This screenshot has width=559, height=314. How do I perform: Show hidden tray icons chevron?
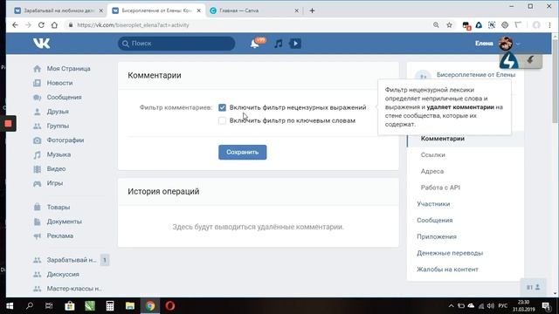(x=451, y=306)
